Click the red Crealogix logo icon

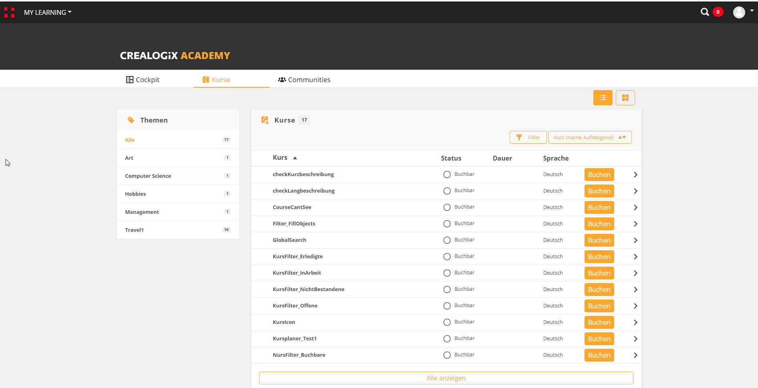click(x=9, y=12)
